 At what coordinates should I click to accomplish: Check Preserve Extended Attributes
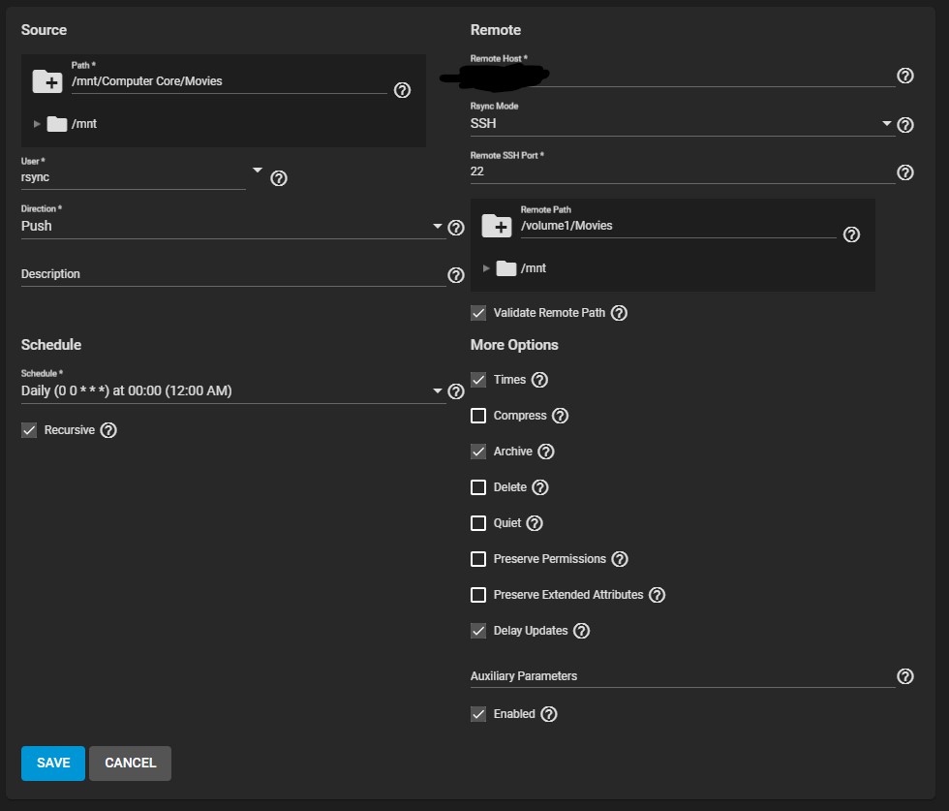478,595
